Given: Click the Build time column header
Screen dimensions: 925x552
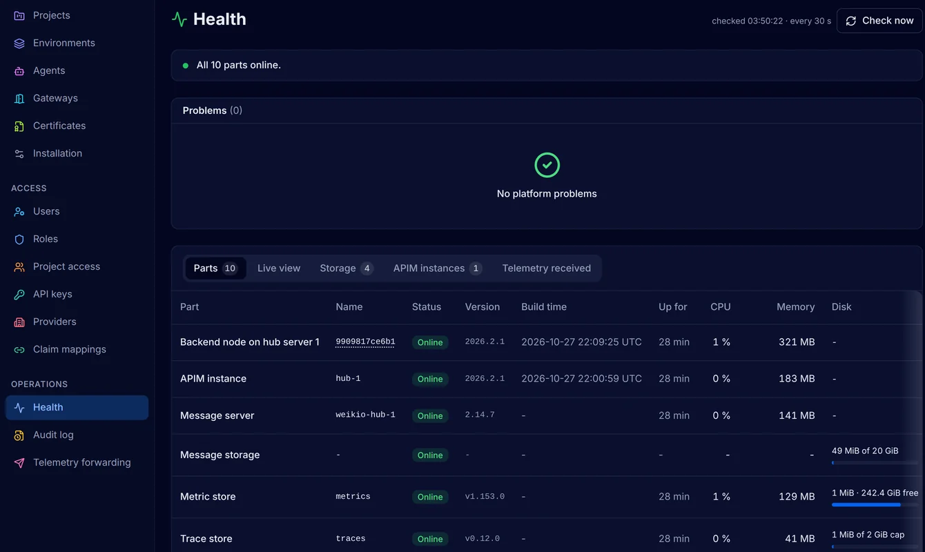Looking at the screenshot, I should tap(544, 307).
